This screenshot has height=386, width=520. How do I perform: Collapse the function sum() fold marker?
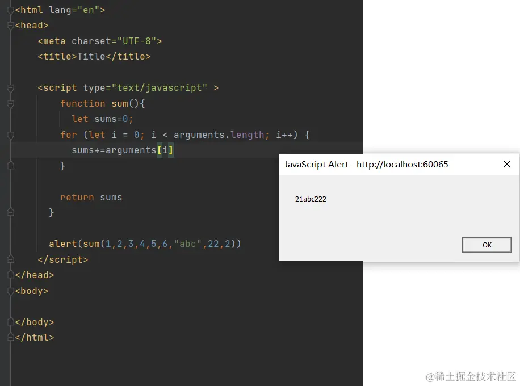coord(11,104)
